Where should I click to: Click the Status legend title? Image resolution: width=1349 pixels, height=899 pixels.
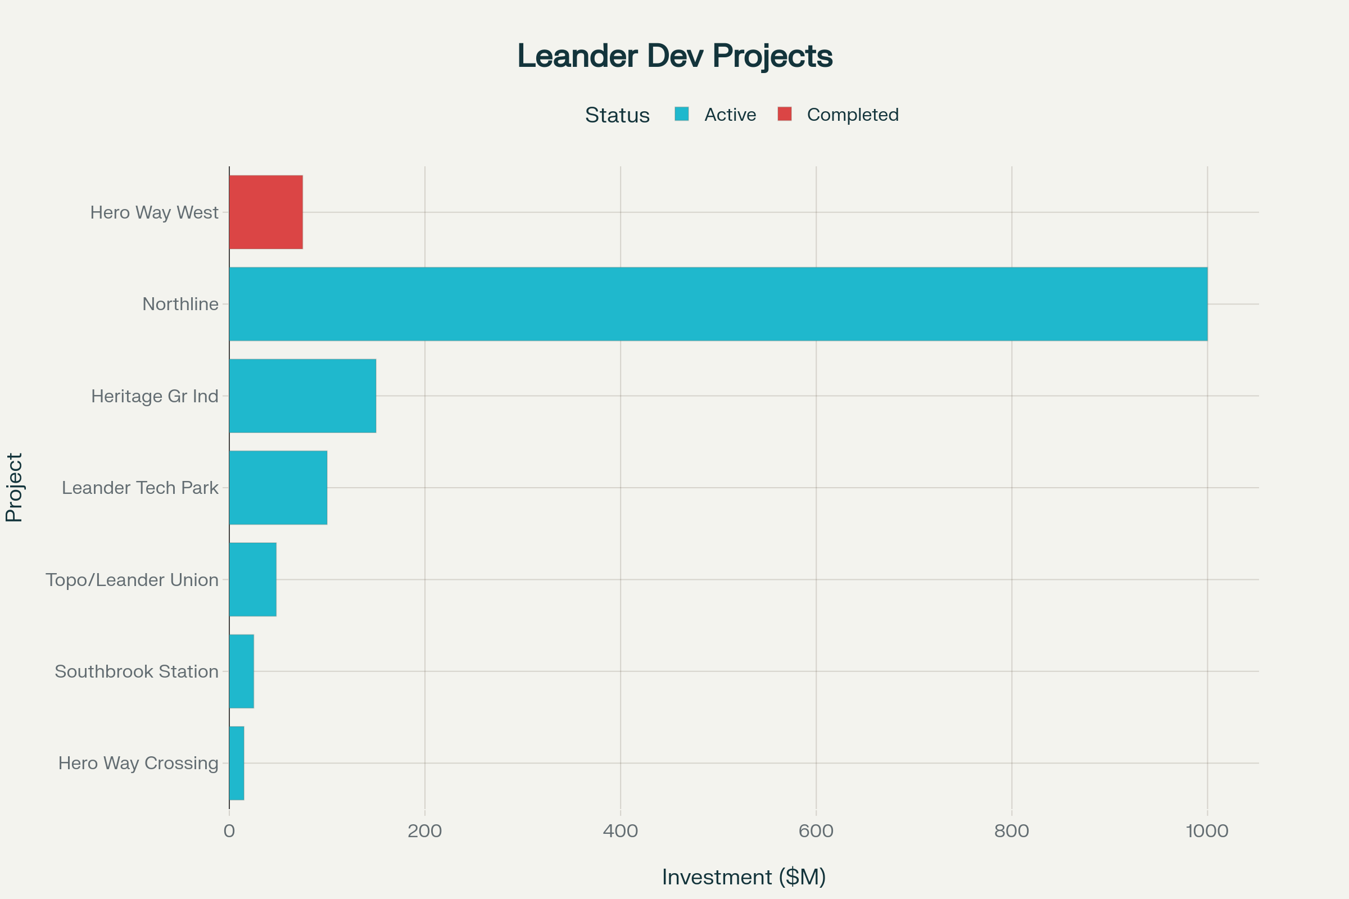coord(617,115)
